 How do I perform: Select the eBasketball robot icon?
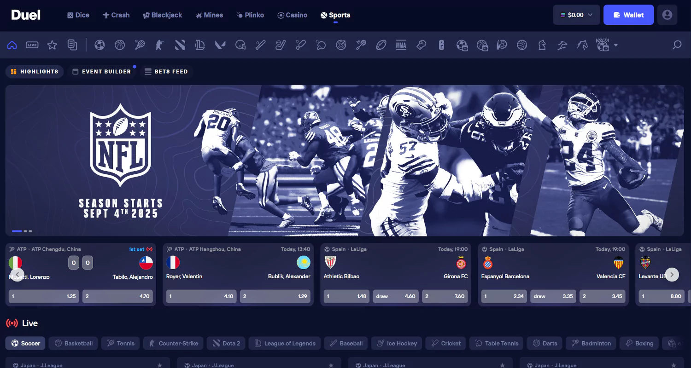(482, 45)
